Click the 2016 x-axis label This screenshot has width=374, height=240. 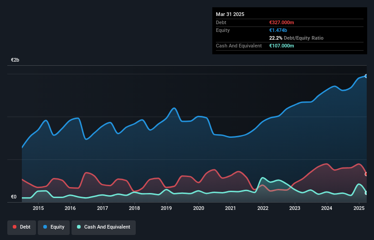pyautogui.click(x=70, y=208)
